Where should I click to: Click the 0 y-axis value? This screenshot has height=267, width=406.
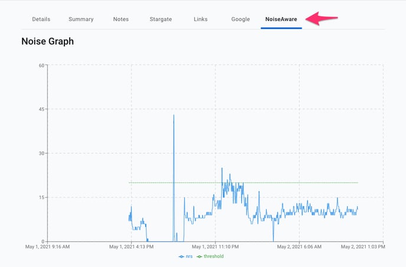click(43, 242)
